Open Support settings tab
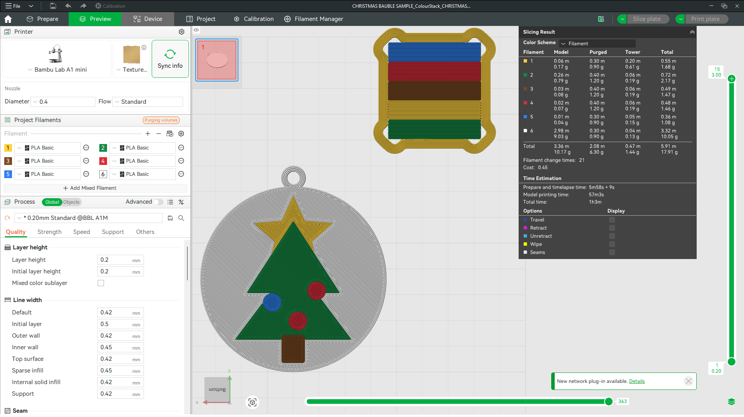 [112, 232]
